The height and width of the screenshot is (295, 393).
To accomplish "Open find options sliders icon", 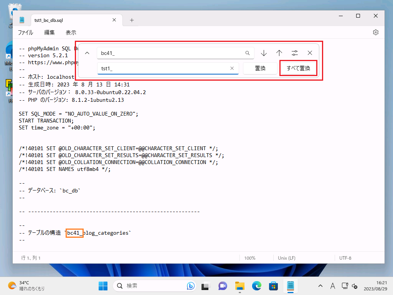I will click(x=294, y=53).
